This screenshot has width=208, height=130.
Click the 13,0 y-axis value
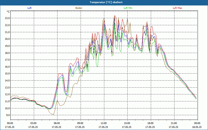coord(7,88)
